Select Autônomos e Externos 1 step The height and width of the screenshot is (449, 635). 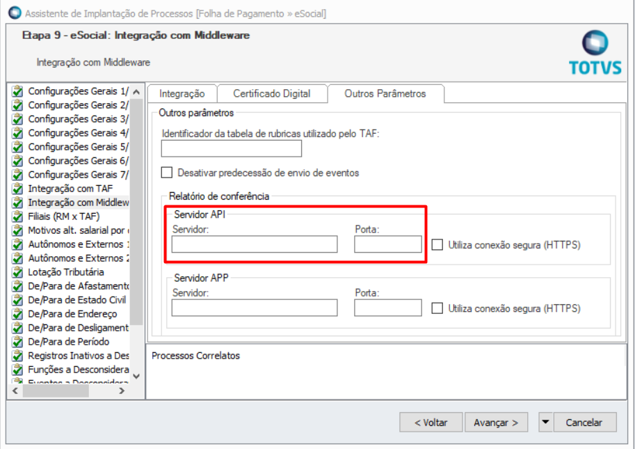[x=79, y=244]
